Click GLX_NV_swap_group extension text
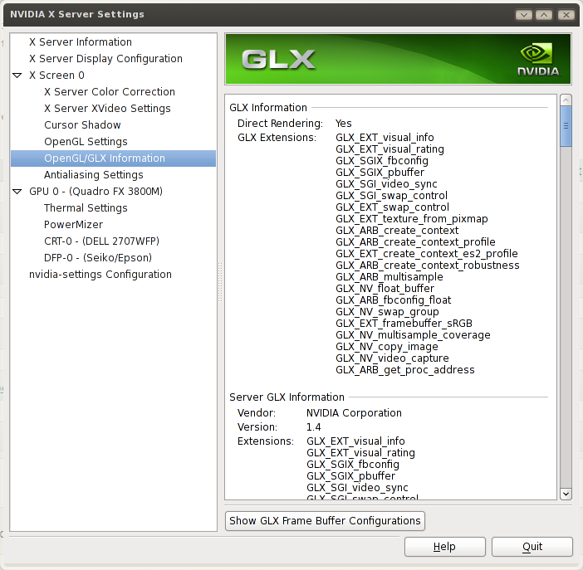The width and height of the screenshot is (583, 570). (x=387, y=312)
